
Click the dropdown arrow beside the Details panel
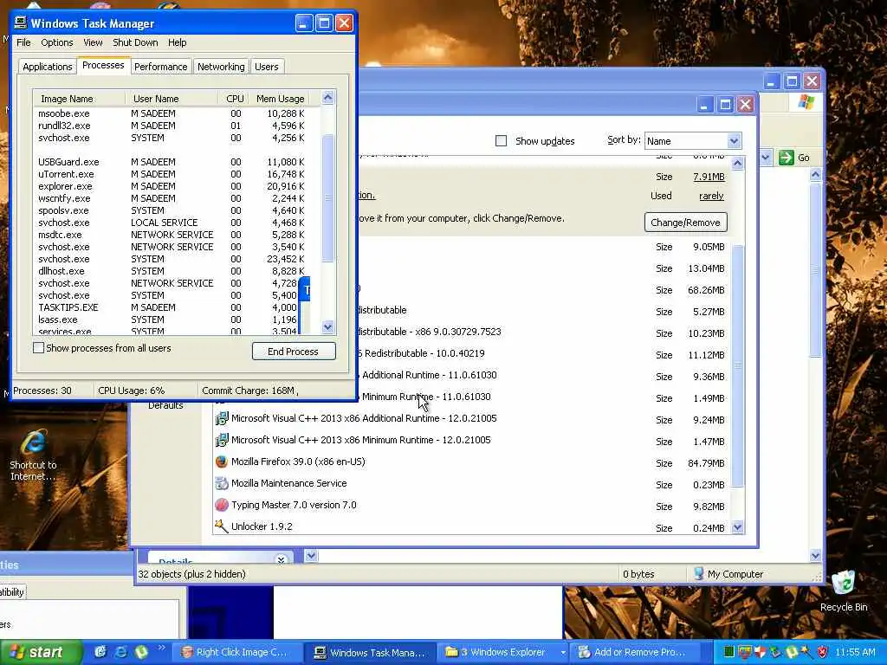(311, 556)
